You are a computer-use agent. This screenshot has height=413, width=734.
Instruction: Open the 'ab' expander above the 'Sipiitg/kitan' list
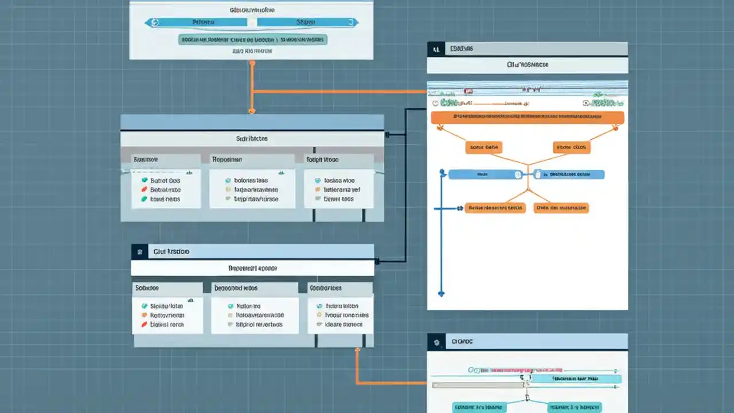[190, 299]
